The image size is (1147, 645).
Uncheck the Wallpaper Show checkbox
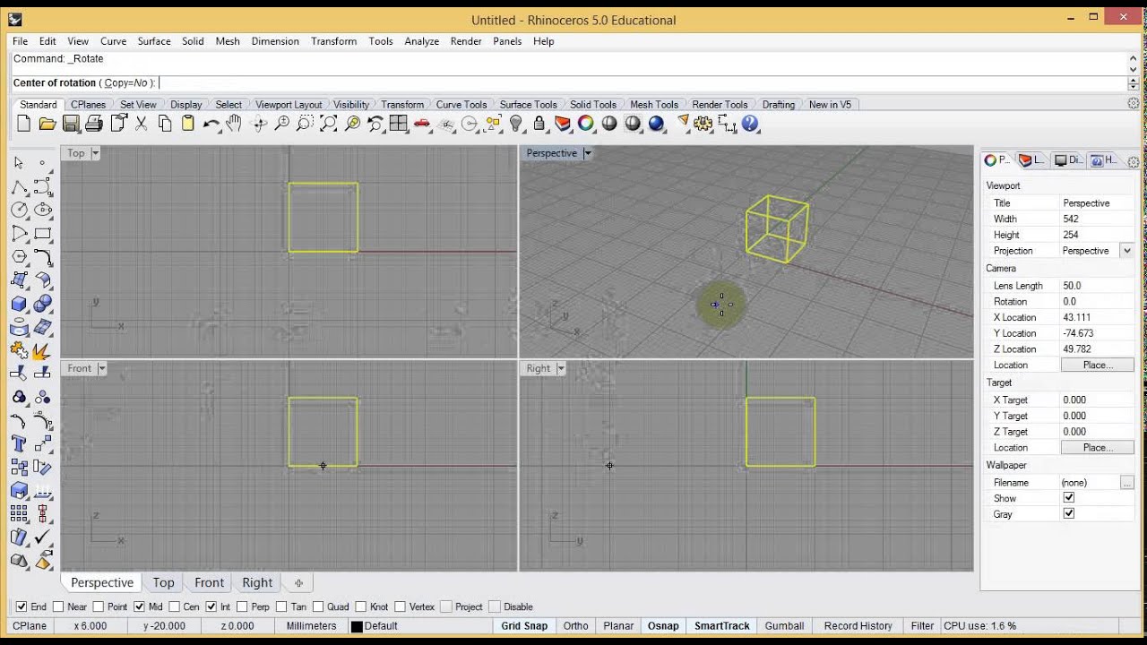pos(1068,497)
